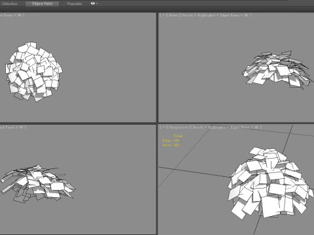Click the Edged Faces label in bottom-left viewport
Viewport: 314px width, 235px height.
pos(7,127)
